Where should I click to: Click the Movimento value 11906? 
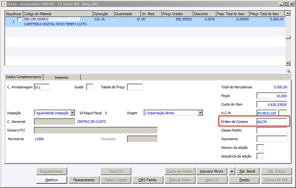(39, 139)
